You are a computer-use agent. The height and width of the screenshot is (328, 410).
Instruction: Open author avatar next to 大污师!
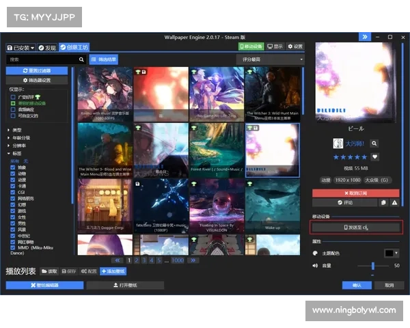tap(338, 143)
